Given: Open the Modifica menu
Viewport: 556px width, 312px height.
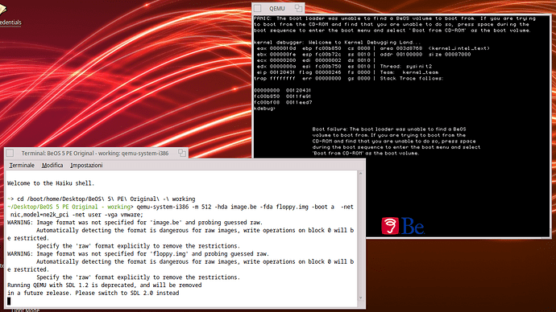Looking at the screenshot, I should (x=52, y=165).
